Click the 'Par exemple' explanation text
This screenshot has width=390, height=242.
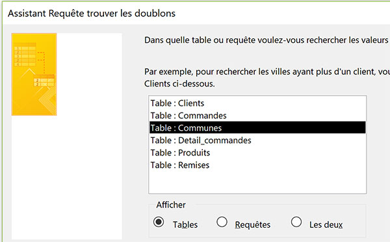tap(266, 77)
